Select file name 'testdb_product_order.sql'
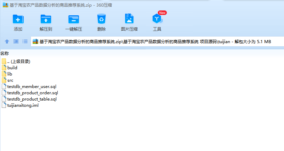The height and width of the screenshot is (151, 284). tap(33, 93)
